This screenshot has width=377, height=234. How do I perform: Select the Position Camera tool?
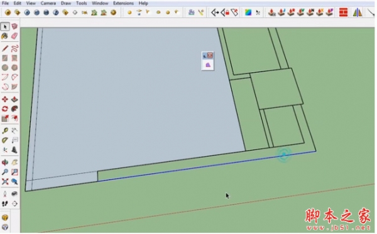[5, 194]
